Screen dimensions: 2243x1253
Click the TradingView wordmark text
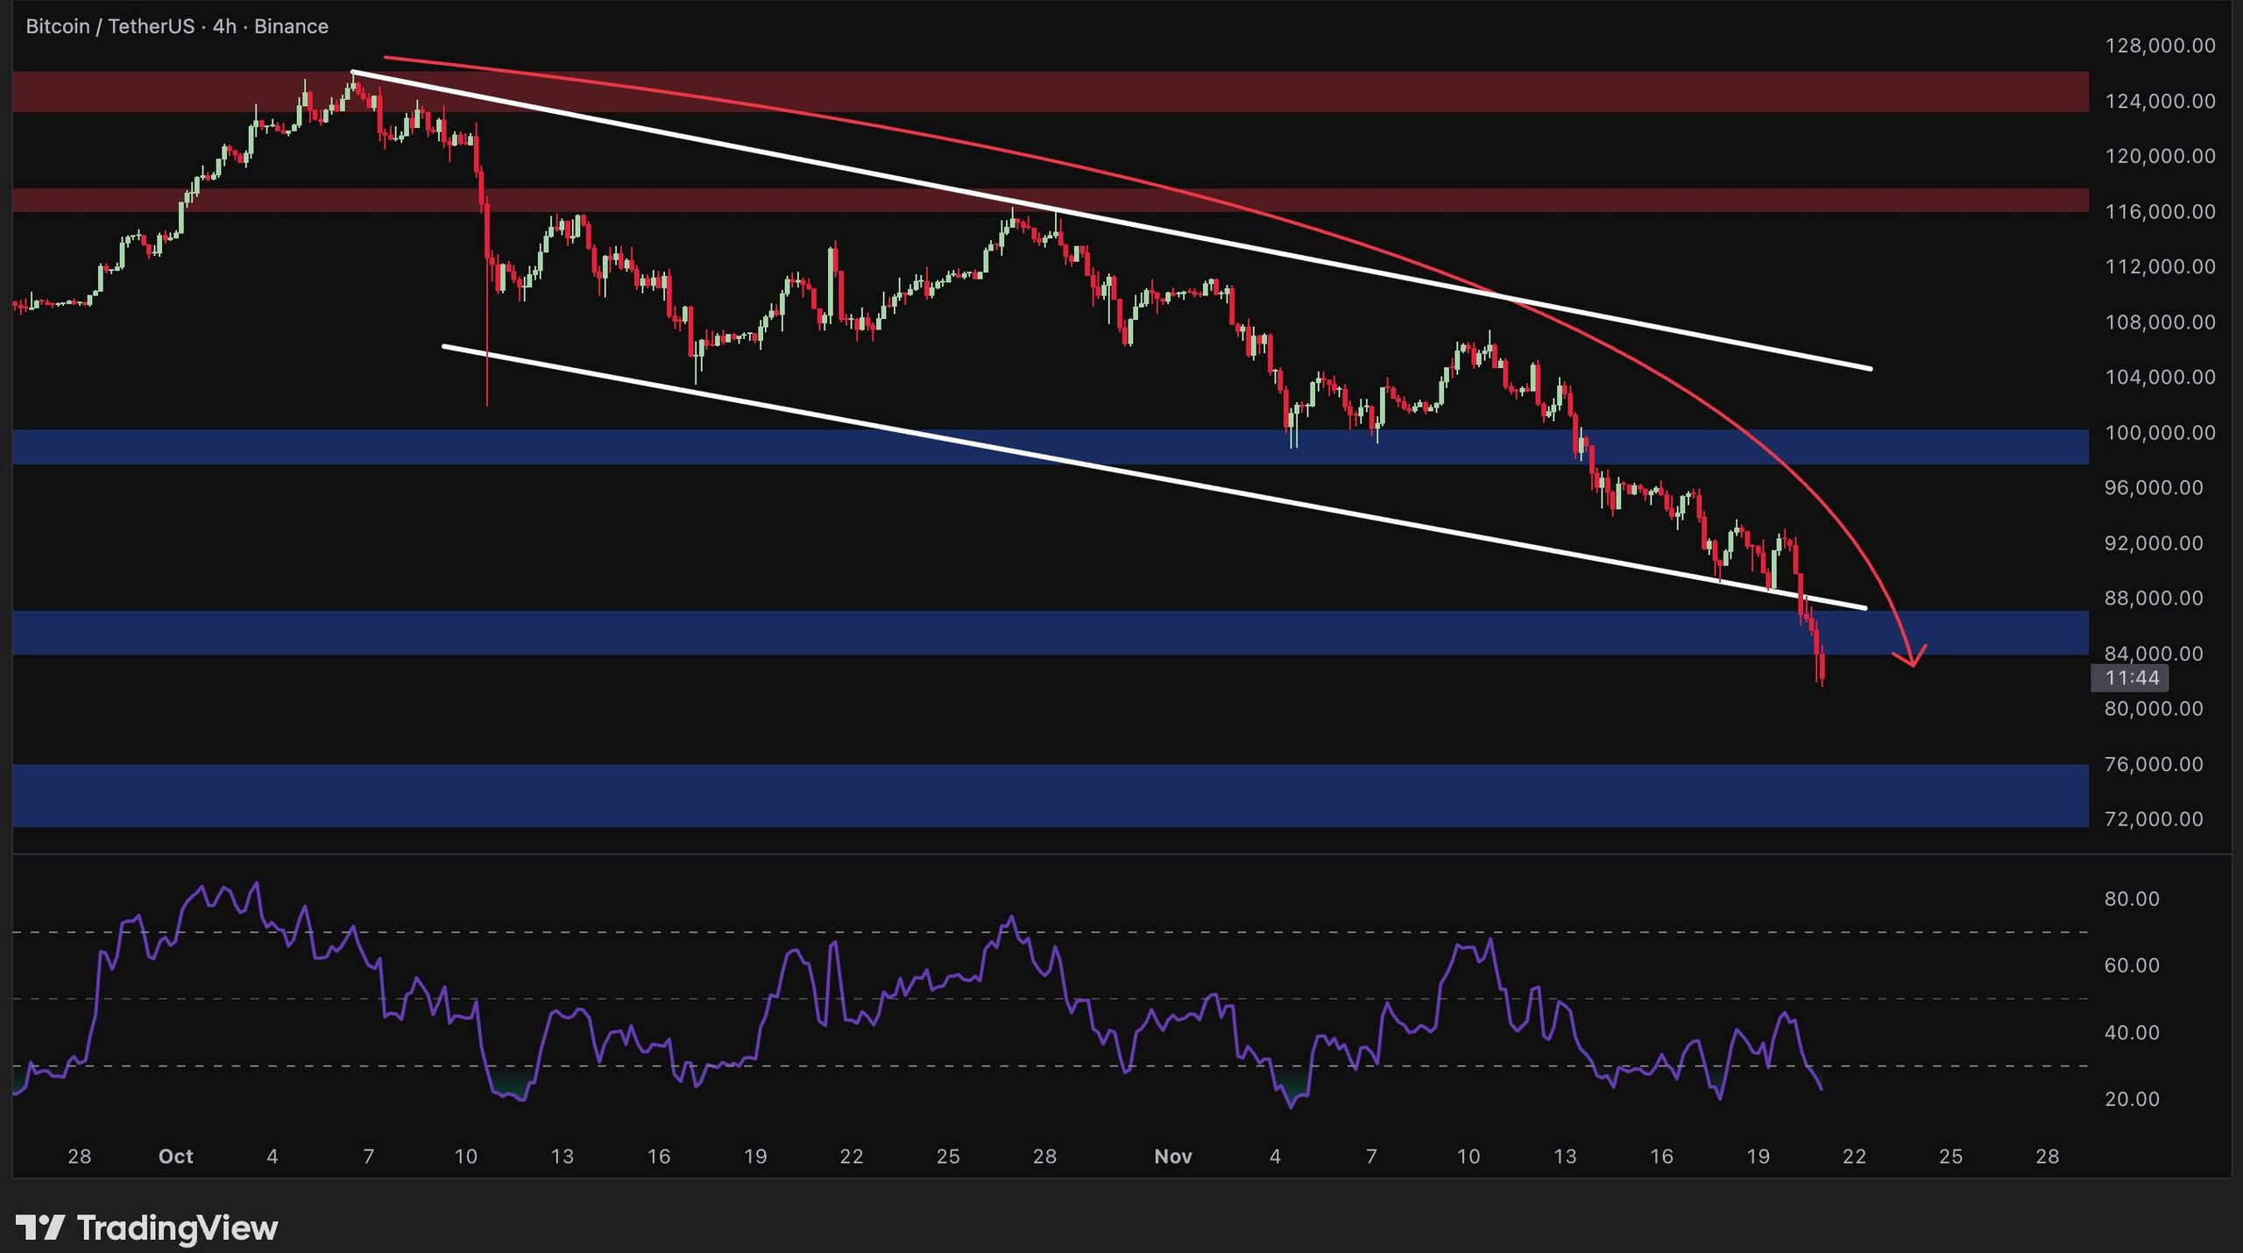(178, 1228)
